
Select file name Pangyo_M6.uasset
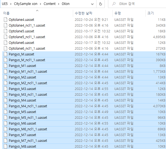pos(22,123)
